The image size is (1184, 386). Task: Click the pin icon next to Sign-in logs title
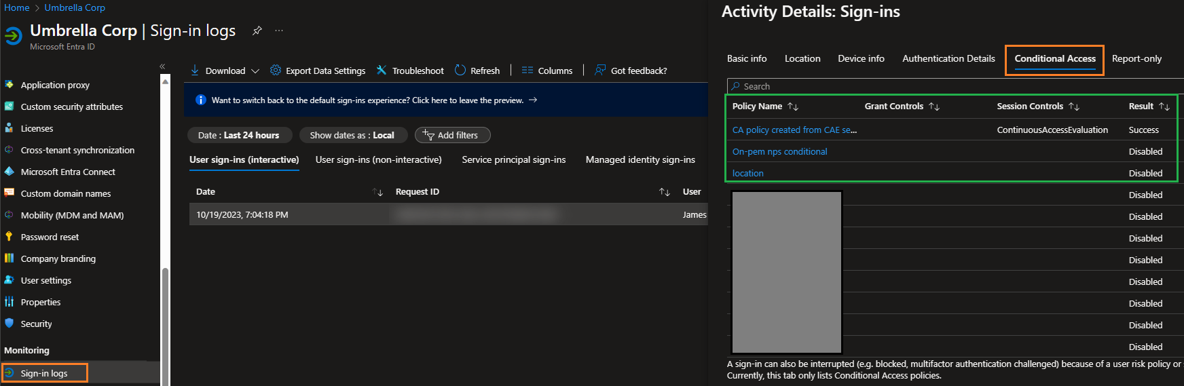(257, 31)
